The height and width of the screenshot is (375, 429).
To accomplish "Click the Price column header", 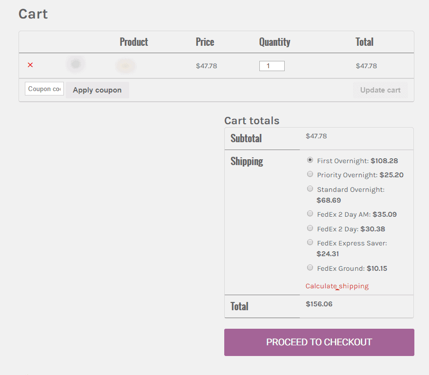I will [x=205, y=42].
